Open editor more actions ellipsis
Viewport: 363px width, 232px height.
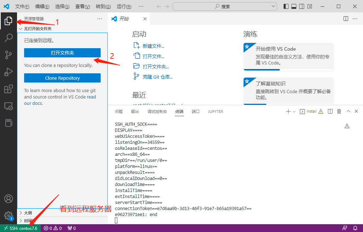354,19
